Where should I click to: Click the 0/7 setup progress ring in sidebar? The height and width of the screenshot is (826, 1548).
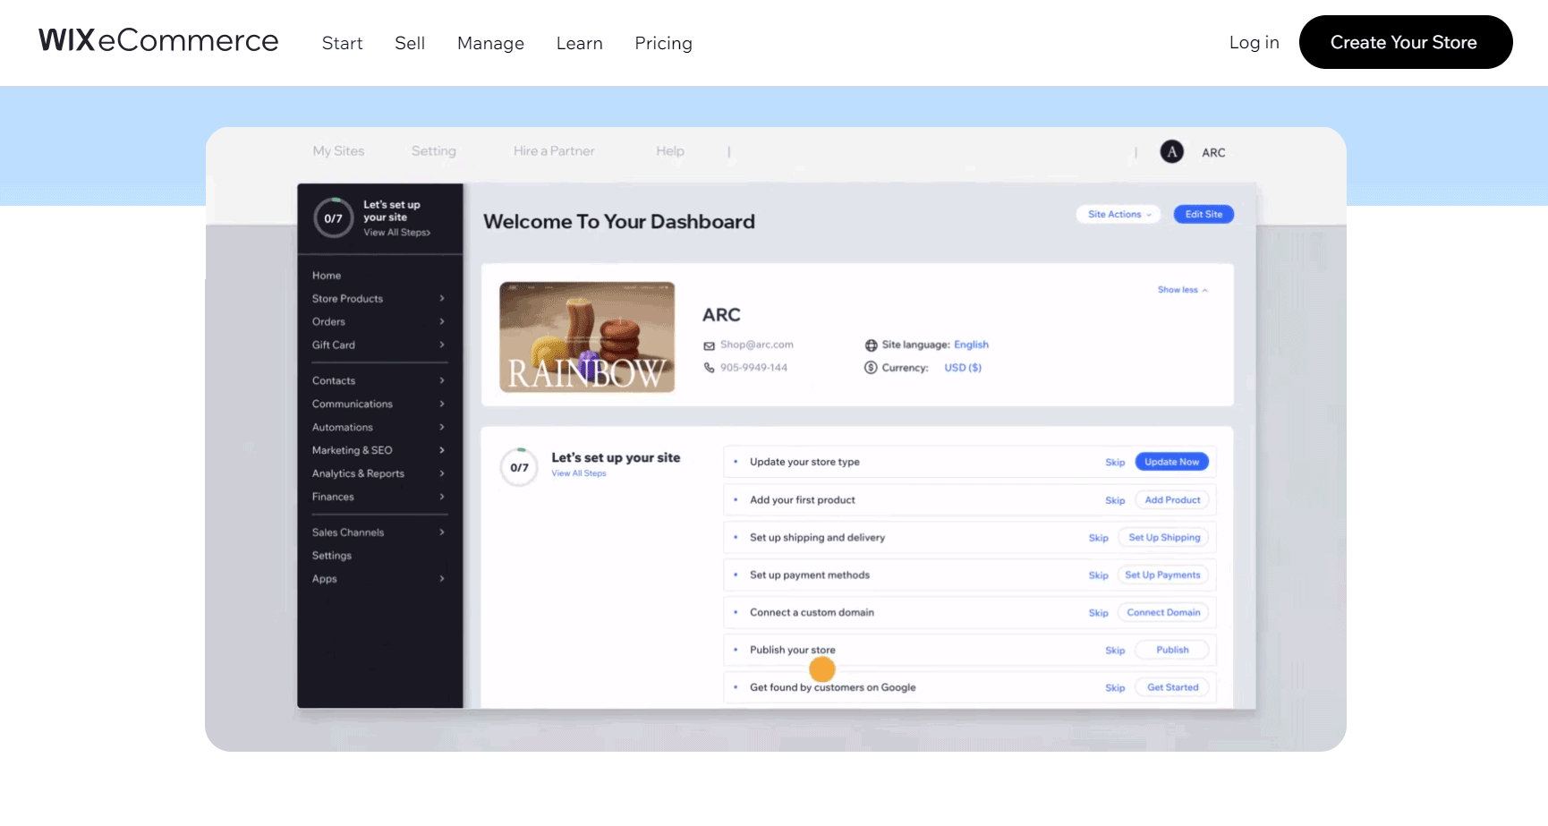[333, 217]
